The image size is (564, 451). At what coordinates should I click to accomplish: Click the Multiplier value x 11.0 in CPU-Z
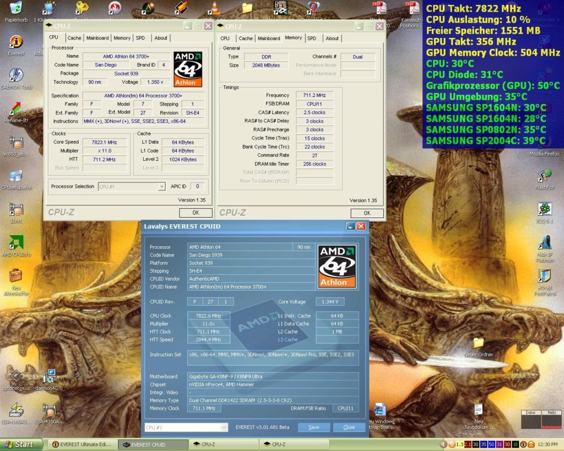(x=104, y=151)
